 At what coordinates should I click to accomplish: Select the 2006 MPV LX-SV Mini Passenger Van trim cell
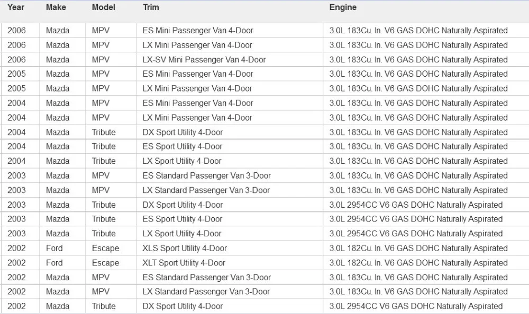(230, 60)
